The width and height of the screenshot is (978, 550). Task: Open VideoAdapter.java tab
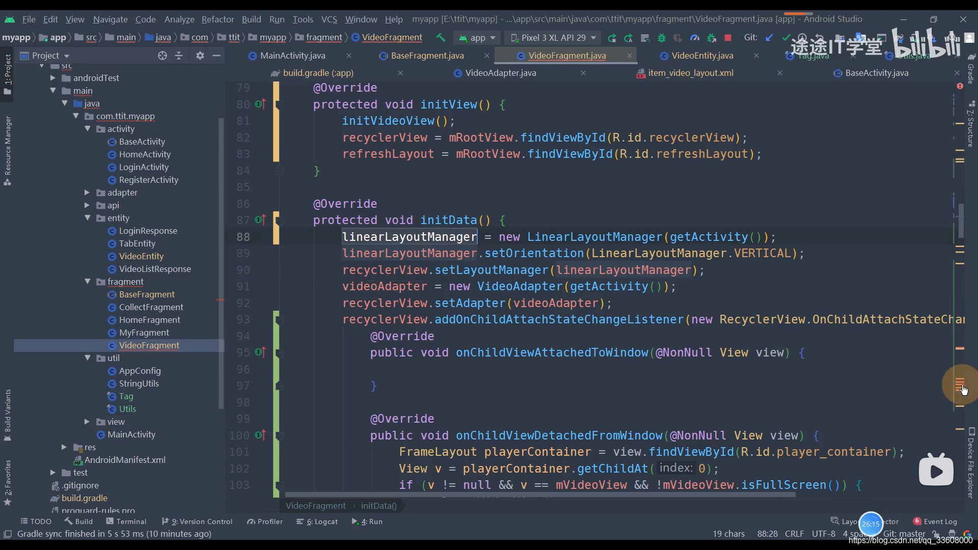click(x=501, y=72)
